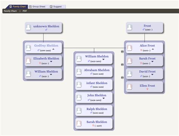The width and height of the screenshot is (179, 136).
Task: Click the infant Sheldon avatar image
Action: point(79,85)
